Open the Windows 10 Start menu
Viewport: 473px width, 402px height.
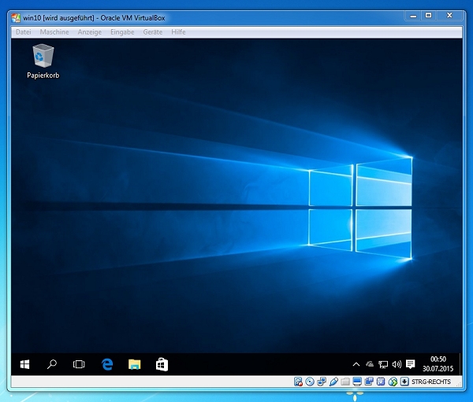(24, 364)
